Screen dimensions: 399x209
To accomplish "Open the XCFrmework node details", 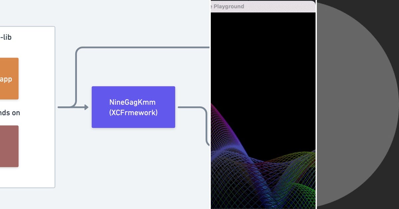I will pyautogui.click(x=133, y=112).
